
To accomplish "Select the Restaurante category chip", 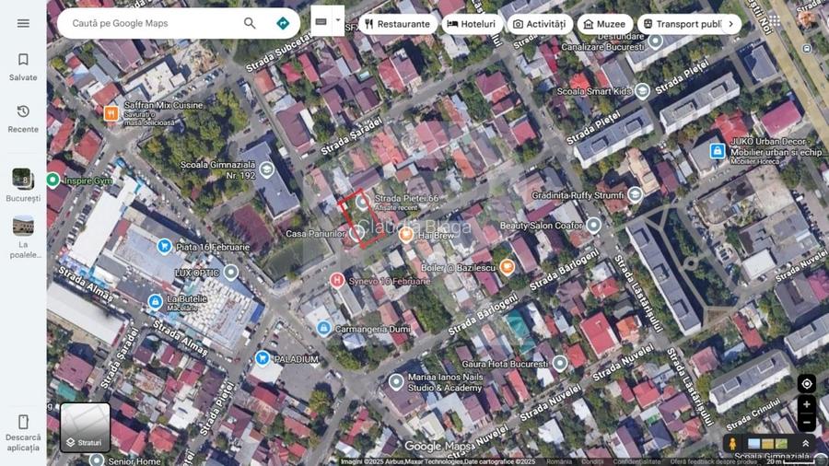I will click(x=397, y=24).
